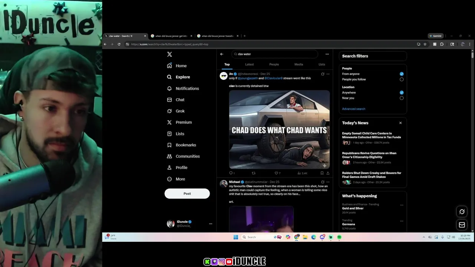Screen dimensions: 475x267
Task: Select the 'Near you' location filter
Action: (x=402, y=98)
